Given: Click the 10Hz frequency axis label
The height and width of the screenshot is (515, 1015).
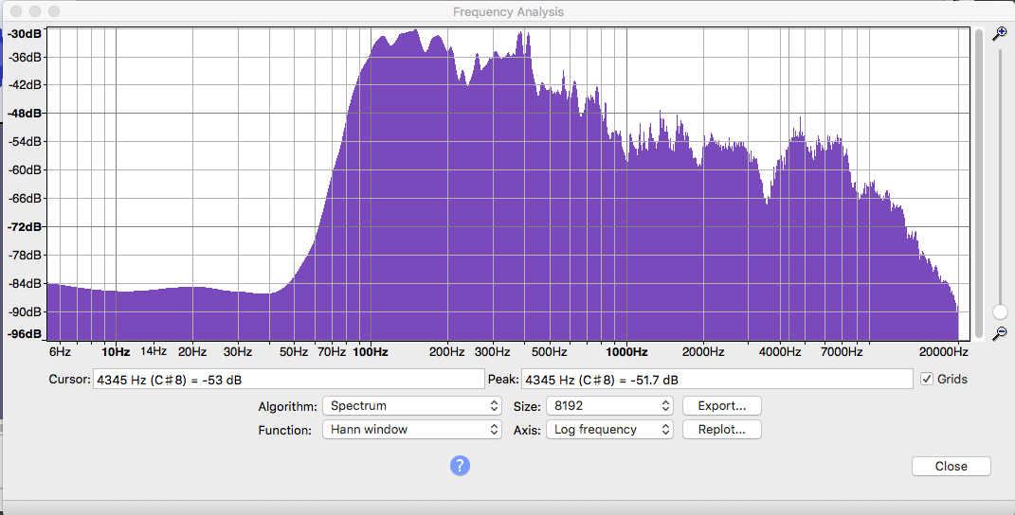Looking at the screenshot, I should (x=116, y=352).
